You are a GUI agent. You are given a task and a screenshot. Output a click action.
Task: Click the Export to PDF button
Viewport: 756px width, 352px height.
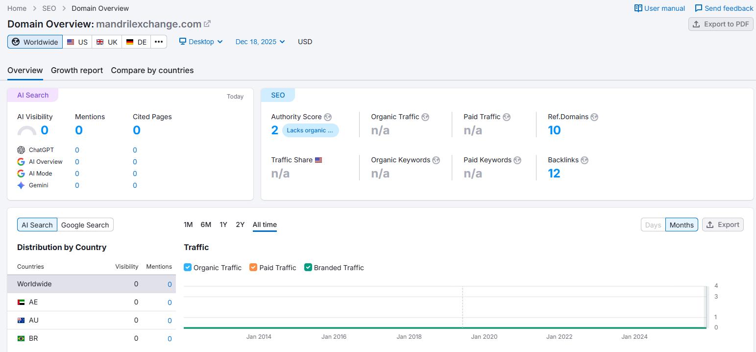tap(721, 24)
